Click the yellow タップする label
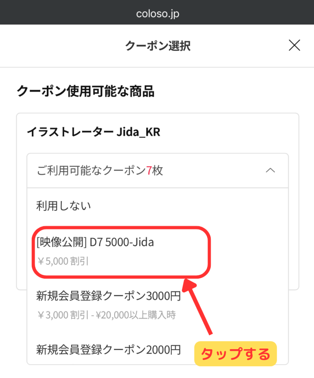Viewport: 314px width, 378px height. (235, 354)
